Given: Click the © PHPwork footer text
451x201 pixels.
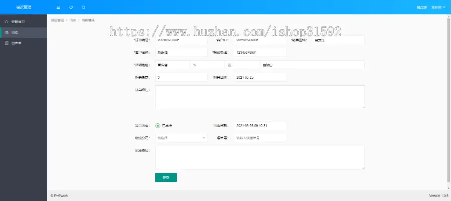Looking at the screenshot, I should pos(59,196).
